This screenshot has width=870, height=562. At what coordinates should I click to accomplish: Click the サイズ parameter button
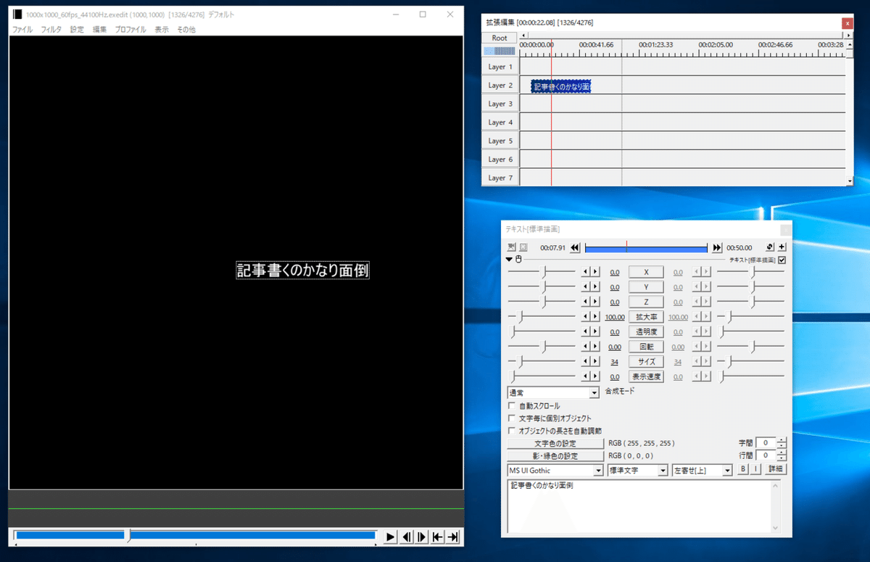pos(646,361)
